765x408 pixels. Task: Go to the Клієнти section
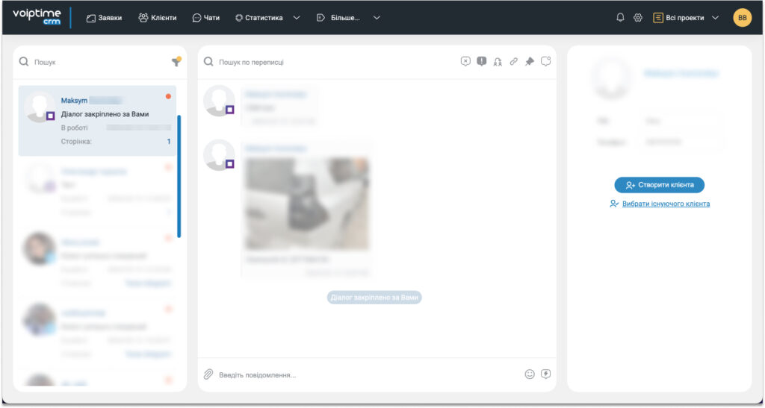[158, 17]
